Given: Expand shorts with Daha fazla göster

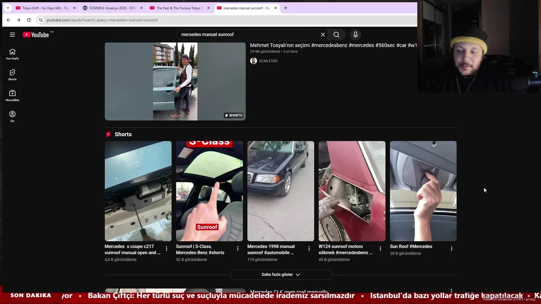Looking at the screenshot, I should tap(281, 274).
